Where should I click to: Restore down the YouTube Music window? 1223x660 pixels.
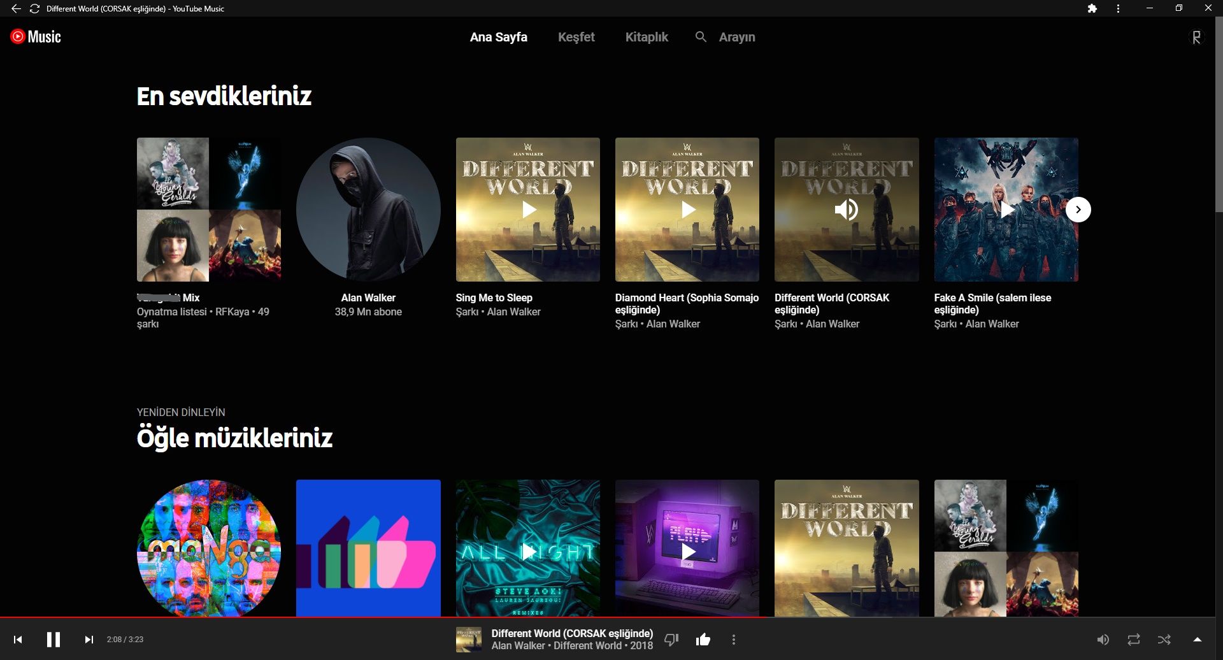(x=1179, y=8)
